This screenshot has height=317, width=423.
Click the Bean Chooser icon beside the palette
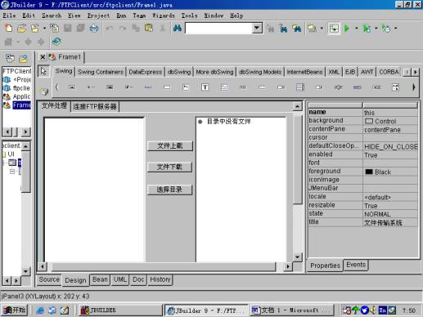[x=43, y=91]
